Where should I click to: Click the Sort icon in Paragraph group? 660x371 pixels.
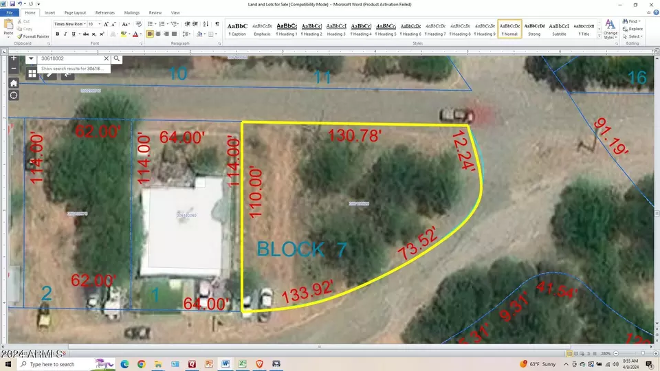pyautogui.click(x=206, y=24)
